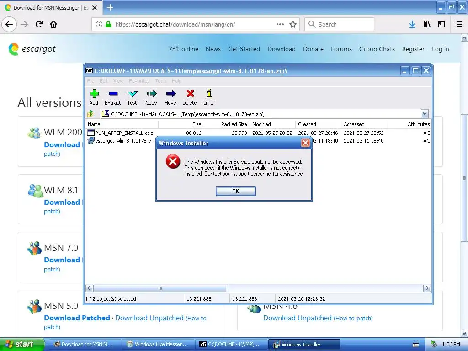
Task: Go forward in Firefox browser
Action: point(24,24)
